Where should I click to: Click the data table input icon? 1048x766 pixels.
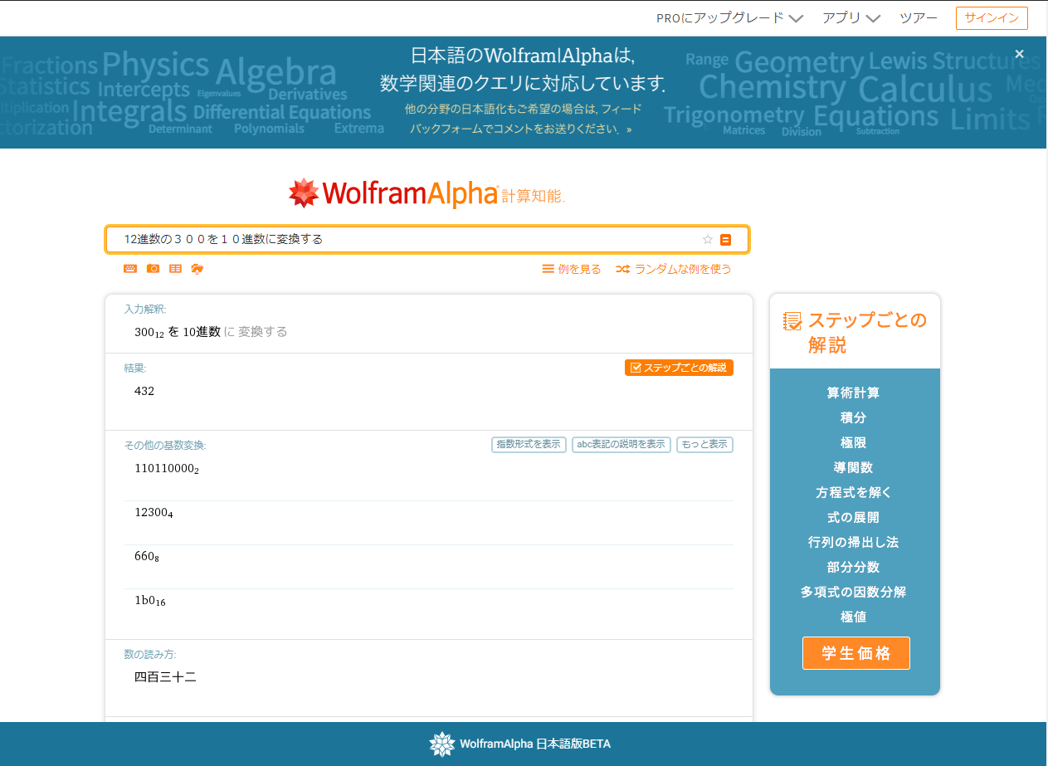[x=175, y=269]
